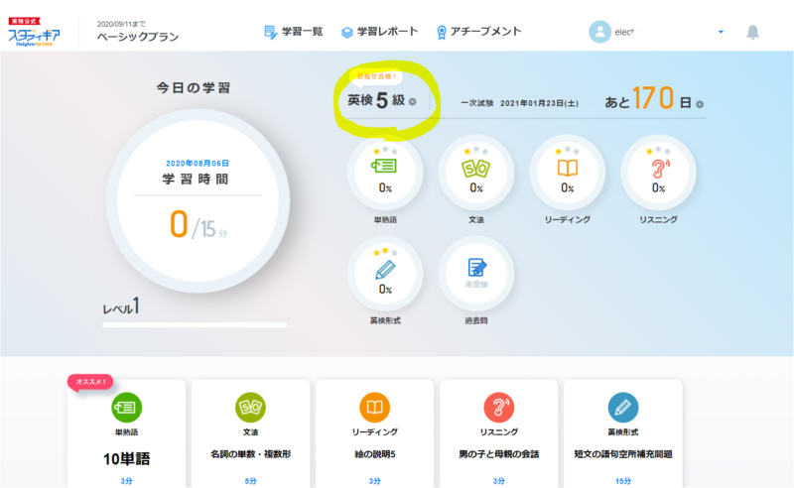Start the 英検形式 短文の語句空所補充問題 card

pos(623,433)
